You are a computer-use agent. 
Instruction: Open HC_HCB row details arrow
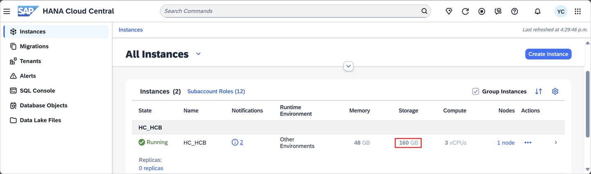click(556, 142)
